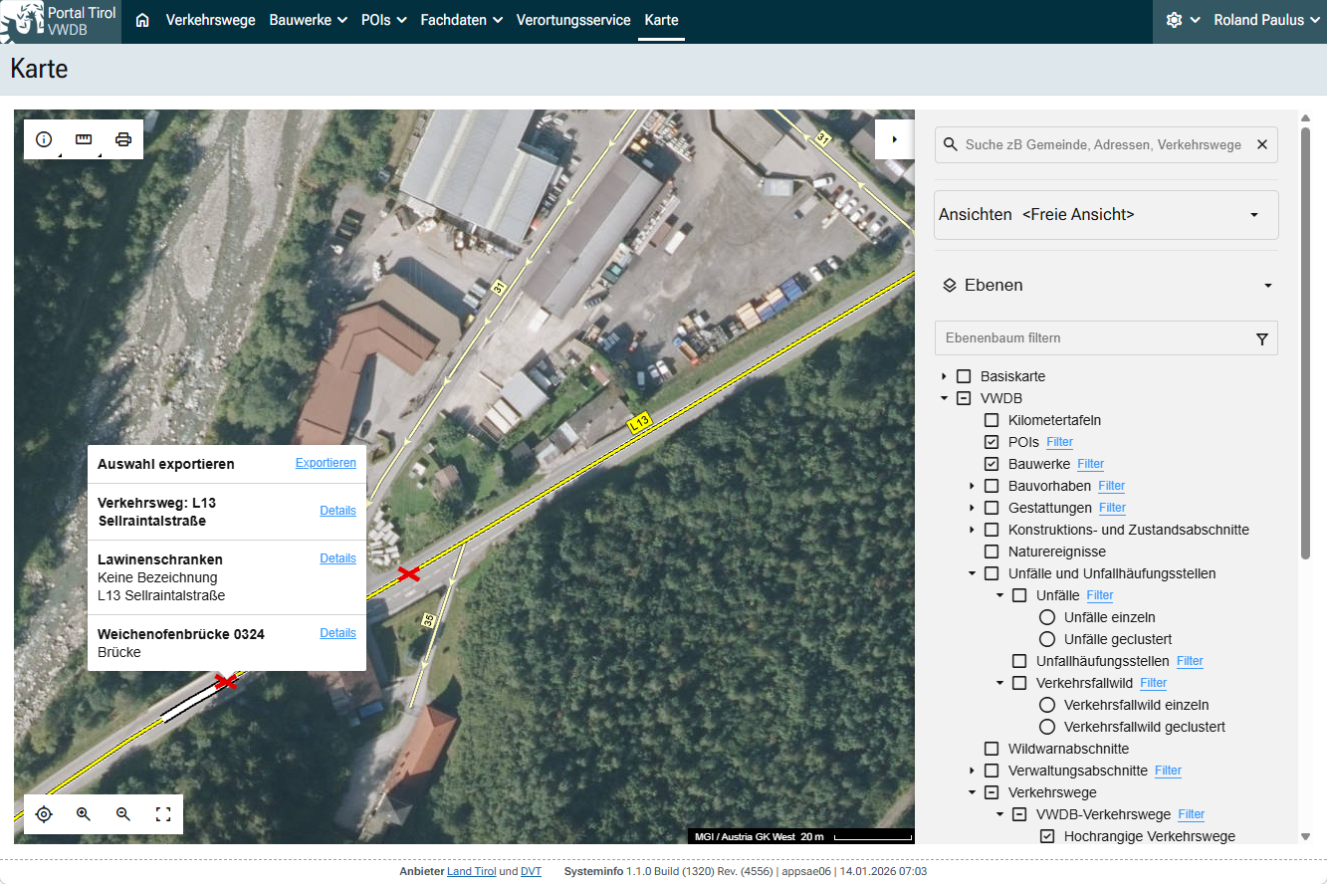Zoom in on the map

click(x=84, y=814)
